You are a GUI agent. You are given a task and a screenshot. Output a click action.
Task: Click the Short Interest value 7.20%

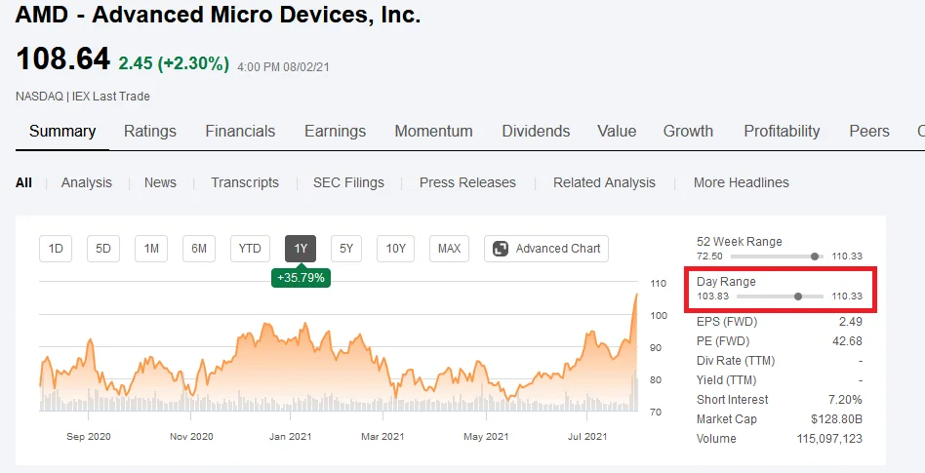click(845, 400)
